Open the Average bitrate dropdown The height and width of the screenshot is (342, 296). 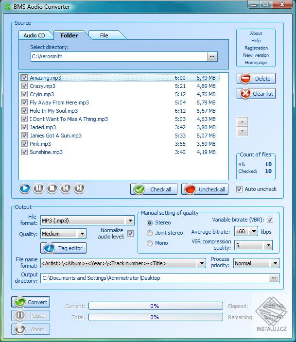coord(254,231)
